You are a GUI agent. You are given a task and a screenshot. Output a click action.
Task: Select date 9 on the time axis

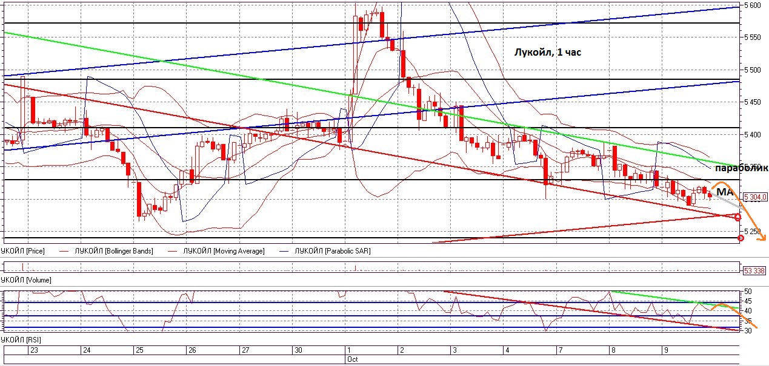click(x=665, y=350)
